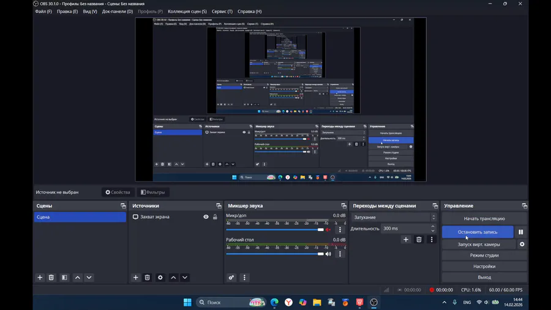Open audio mixer menu three-dot icon at bottom
Screen dimensions: 551x310
(244, 278)
